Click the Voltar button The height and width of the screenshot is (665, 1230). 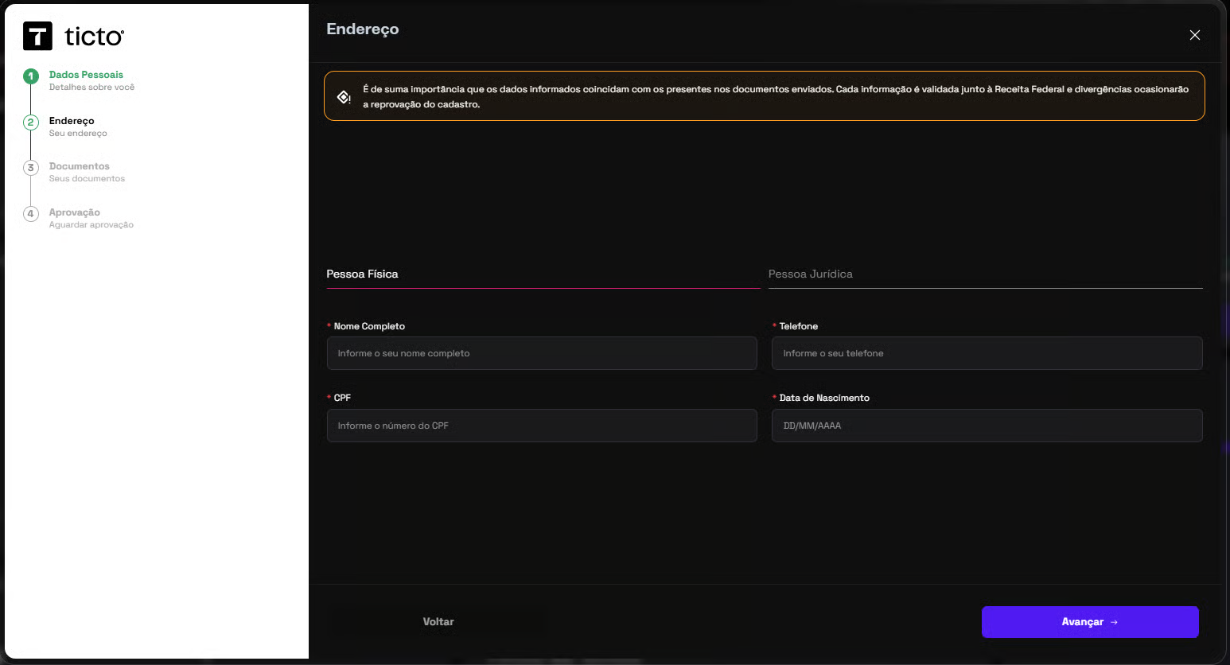click(x=438, y=622)
